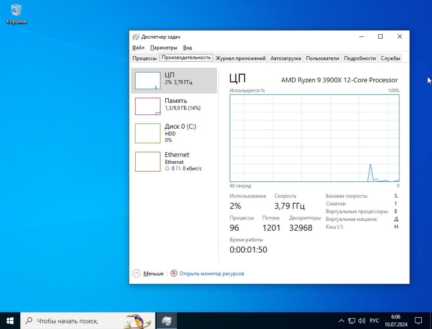Open the clock showing 6:06

tap(396, 321)
